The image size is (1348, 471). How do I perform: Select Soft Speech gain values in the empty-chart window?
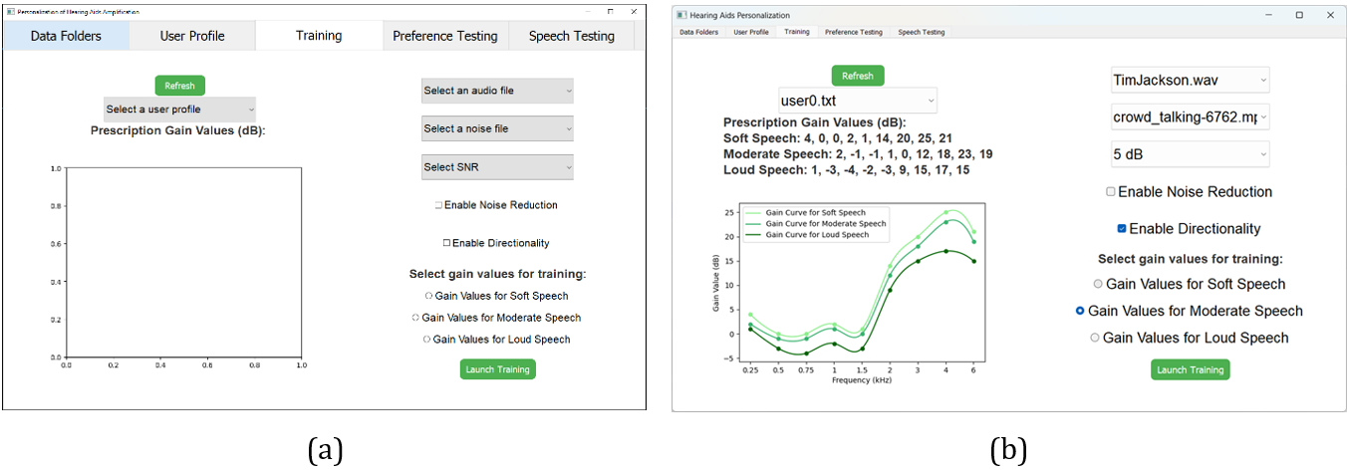point(428,296)
